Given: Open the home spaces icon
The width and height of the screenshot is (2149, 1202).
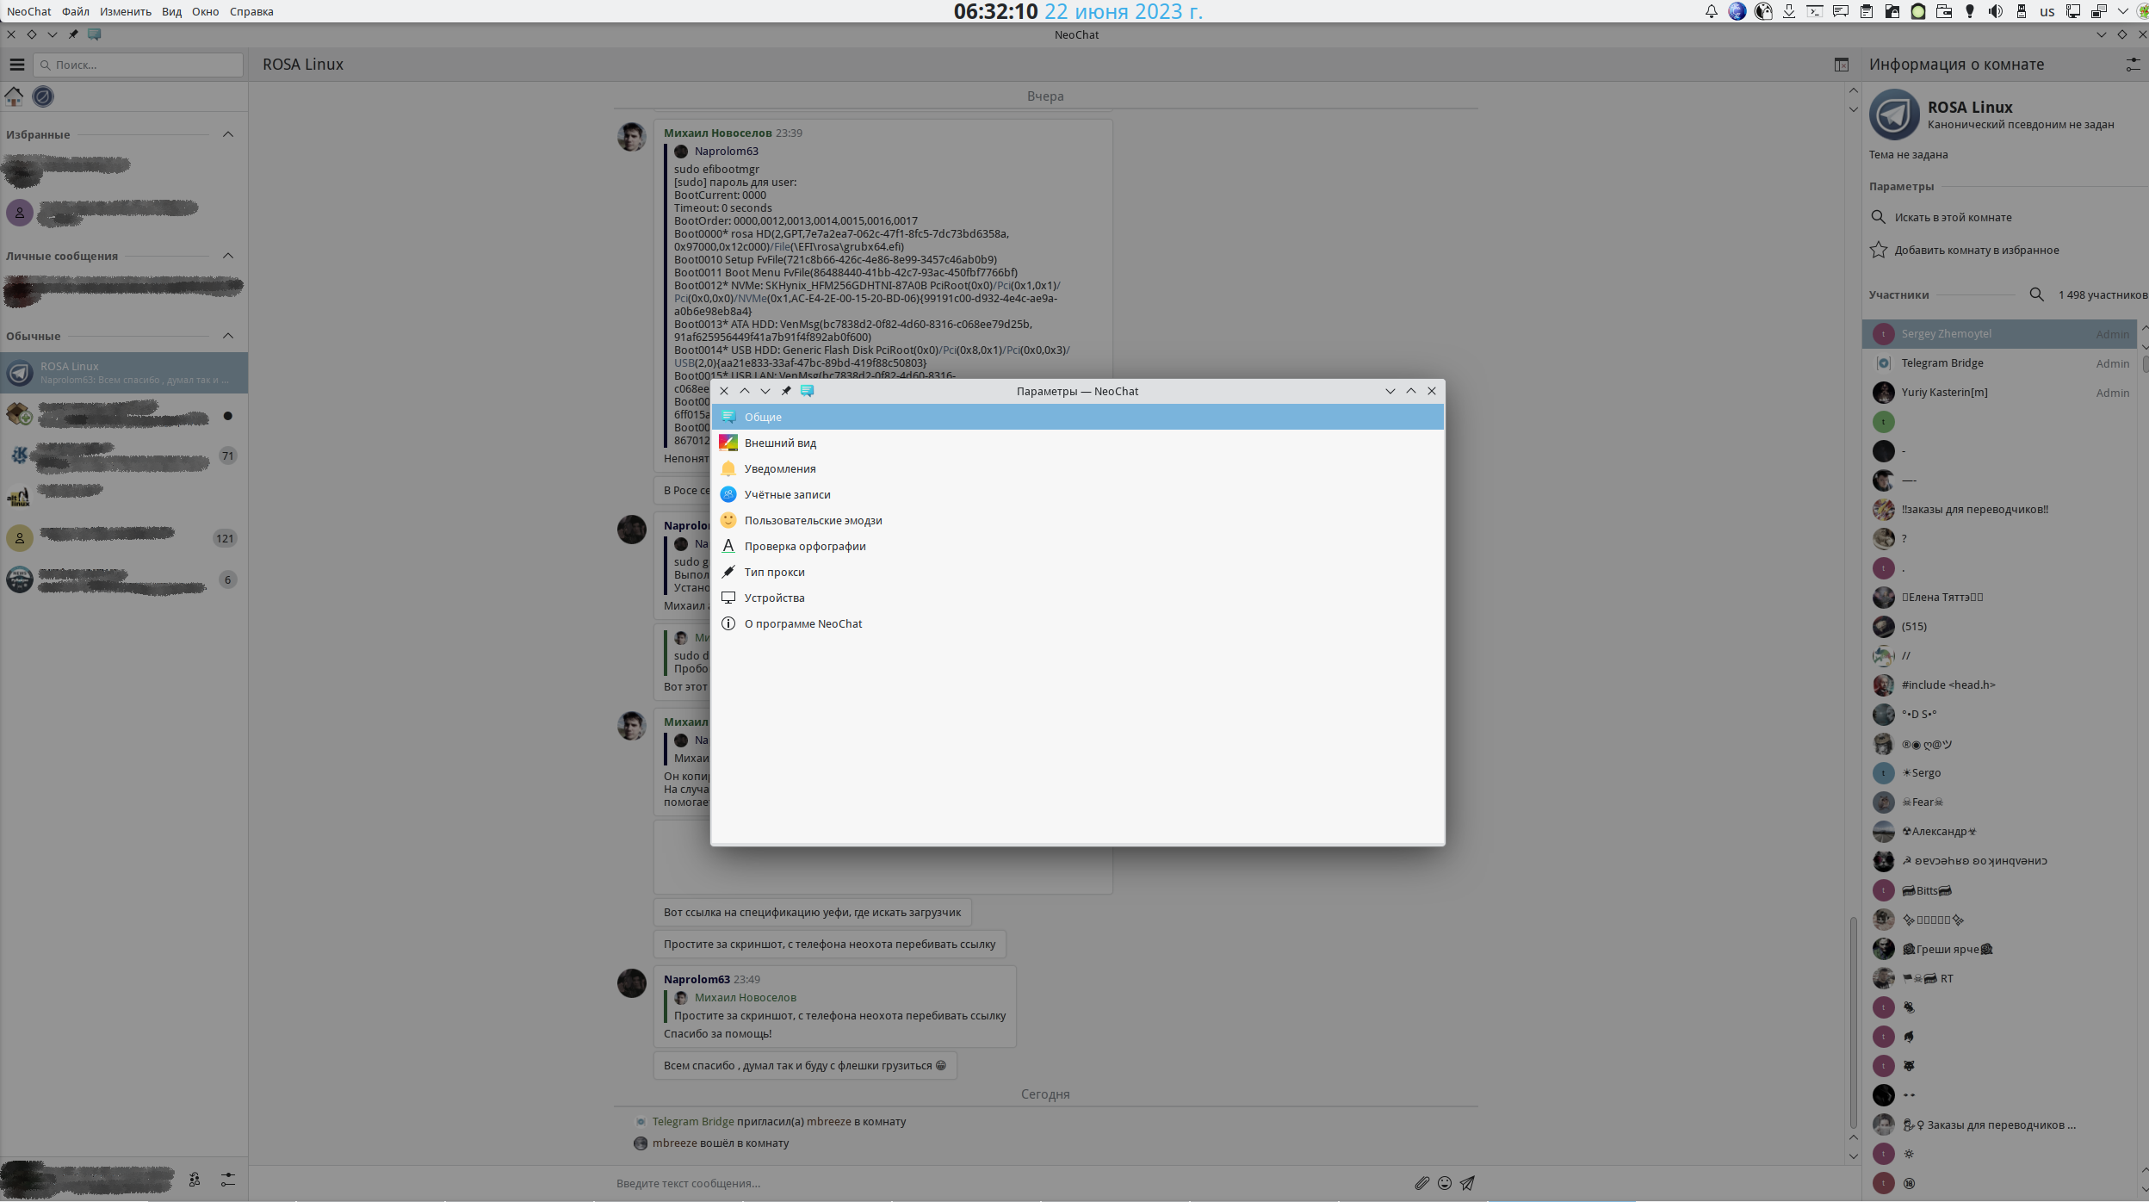Looking at the screenshot, I should [15, 96].
